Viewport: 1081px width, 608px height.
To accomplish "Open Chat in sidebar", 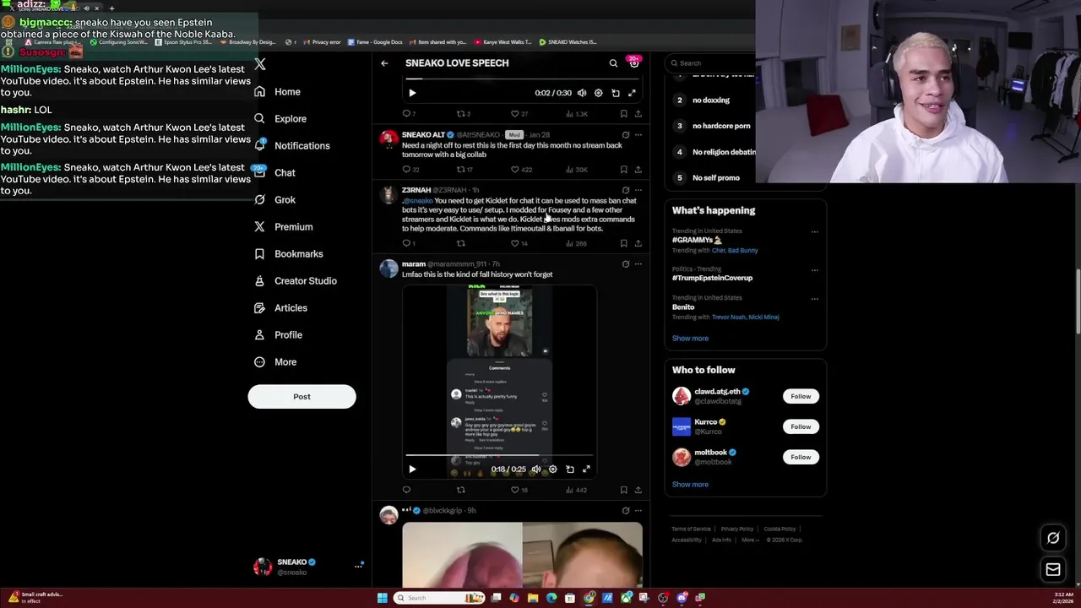I will (x=274, y=173).
